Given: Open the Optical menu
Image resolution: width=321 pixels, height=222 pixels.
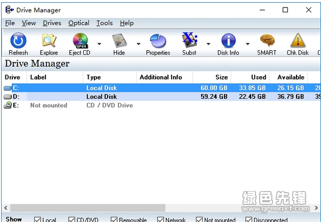Looking at the screenshot, I should 79,23.
